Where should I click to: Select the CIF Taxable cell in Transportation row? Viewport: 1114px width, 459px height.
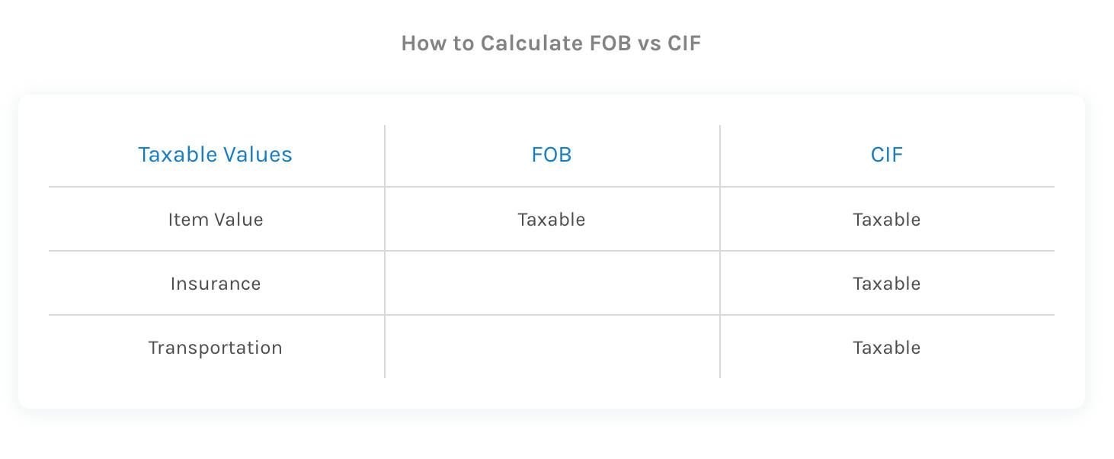(887, 348)
